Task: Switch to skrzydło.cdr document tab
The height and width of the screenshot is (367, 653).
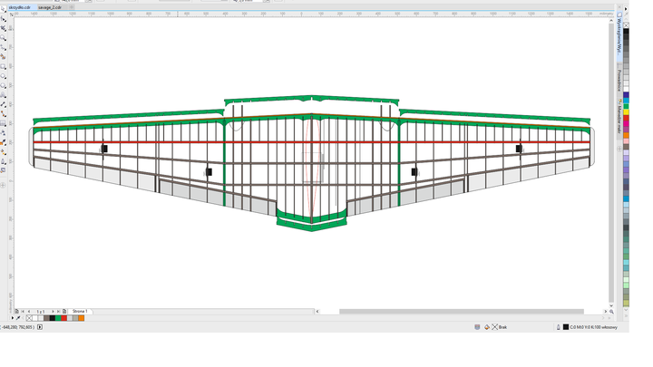Action: coord(20,7)
